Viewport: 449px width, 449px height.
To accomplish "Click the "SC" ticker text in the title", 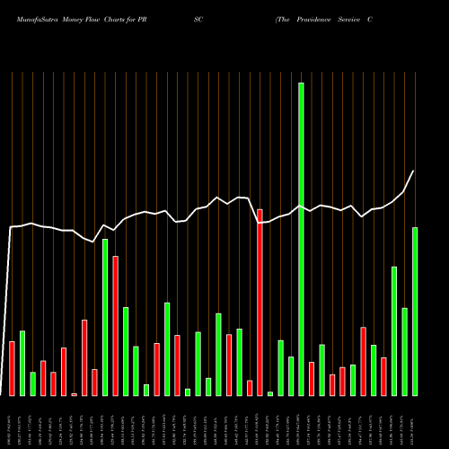I will pos(198,20).
